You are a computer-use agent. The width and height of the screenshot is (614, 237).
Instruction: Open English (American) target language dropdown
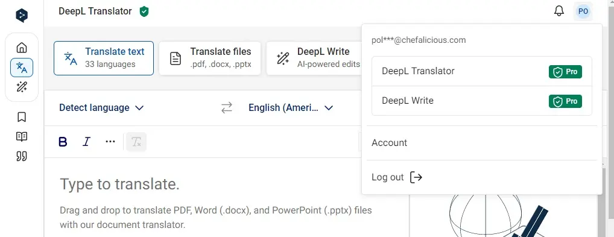pos(291,108)
